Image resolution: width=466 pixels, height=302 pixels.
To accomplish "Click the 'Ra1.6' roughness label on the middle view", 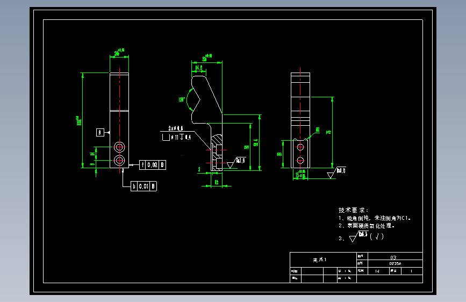I will (241, 161).
